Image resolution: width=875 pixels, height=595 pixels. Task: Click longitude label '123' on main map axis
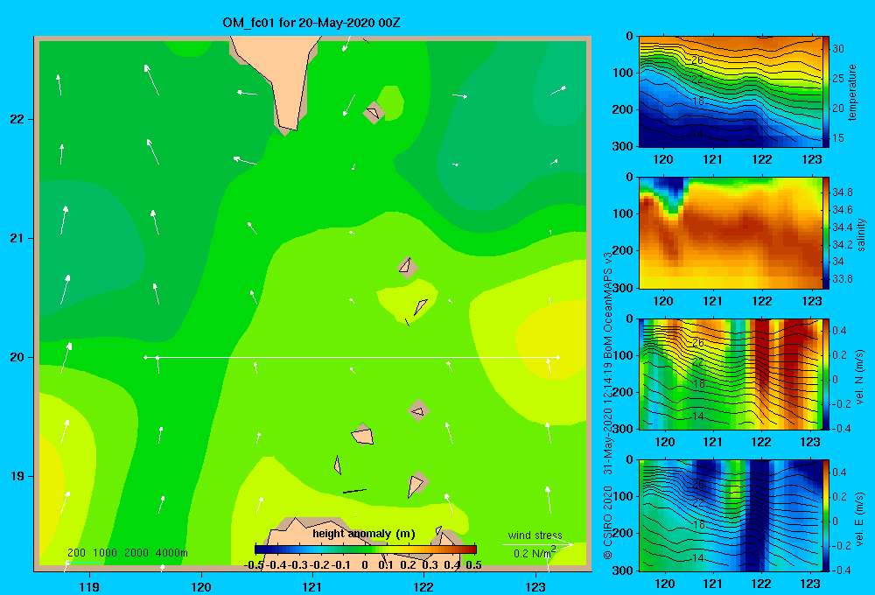[x=535, y=586]
